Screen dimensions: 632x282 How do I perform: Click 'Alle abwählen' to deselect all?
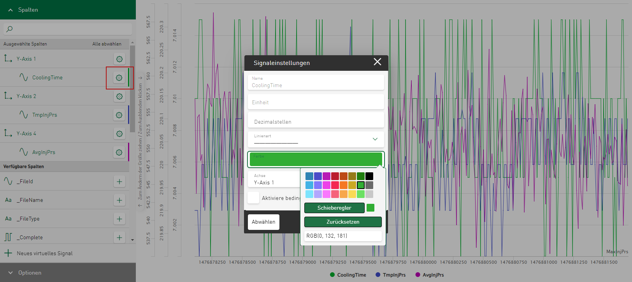pyautogui.click(x=107, y=44)
